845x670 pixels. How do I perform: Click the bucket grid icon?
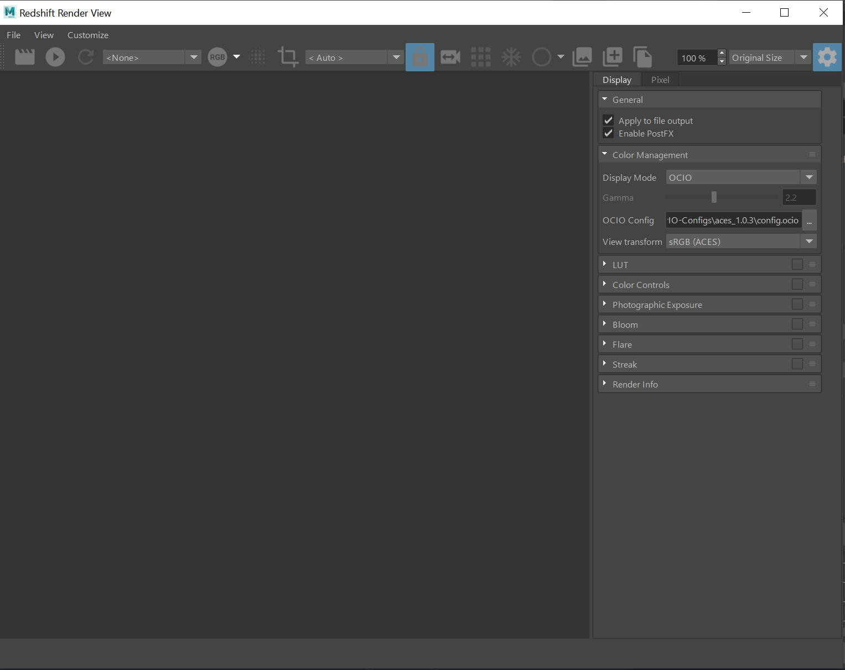(480, 57)
